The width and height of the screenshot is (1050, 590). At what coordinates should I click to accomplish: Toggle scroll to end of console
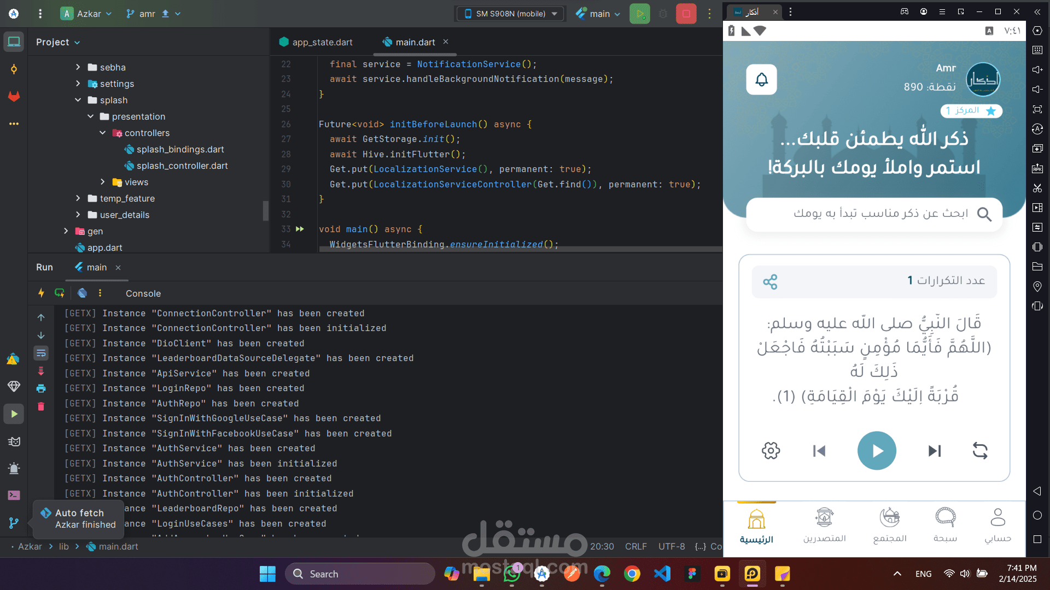pyautogui.click(x=41, y=371)
